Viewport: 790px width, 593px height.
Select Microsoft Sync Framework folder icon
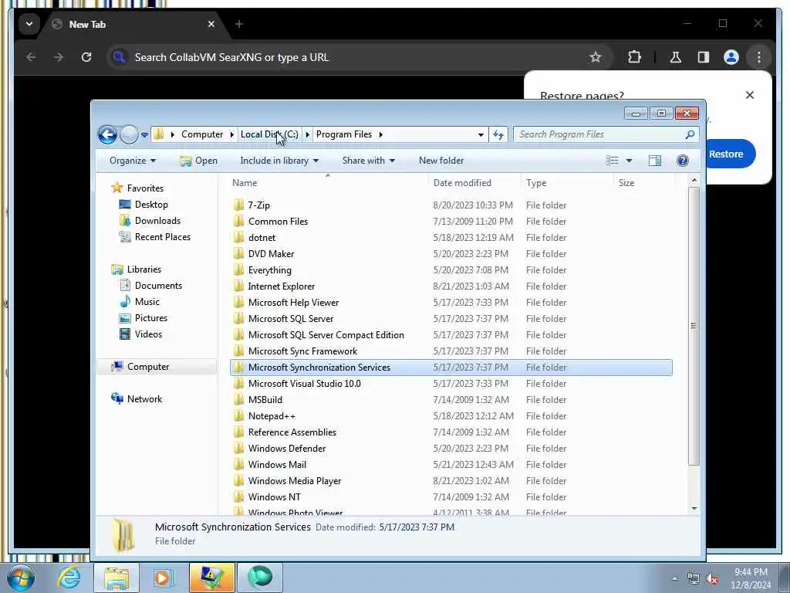click(239, 351)
